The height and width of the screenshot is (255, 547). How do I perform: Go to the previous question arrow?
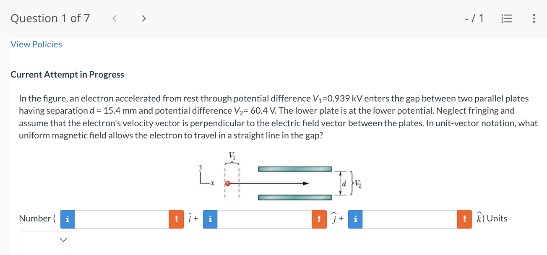(114, 18)
